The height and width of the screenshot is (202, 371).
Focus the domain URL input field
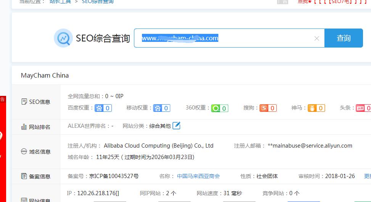click(x=229, y=38)
